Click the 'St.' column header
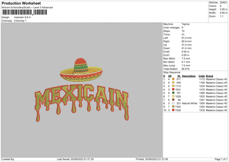 (x=179, y=76)
